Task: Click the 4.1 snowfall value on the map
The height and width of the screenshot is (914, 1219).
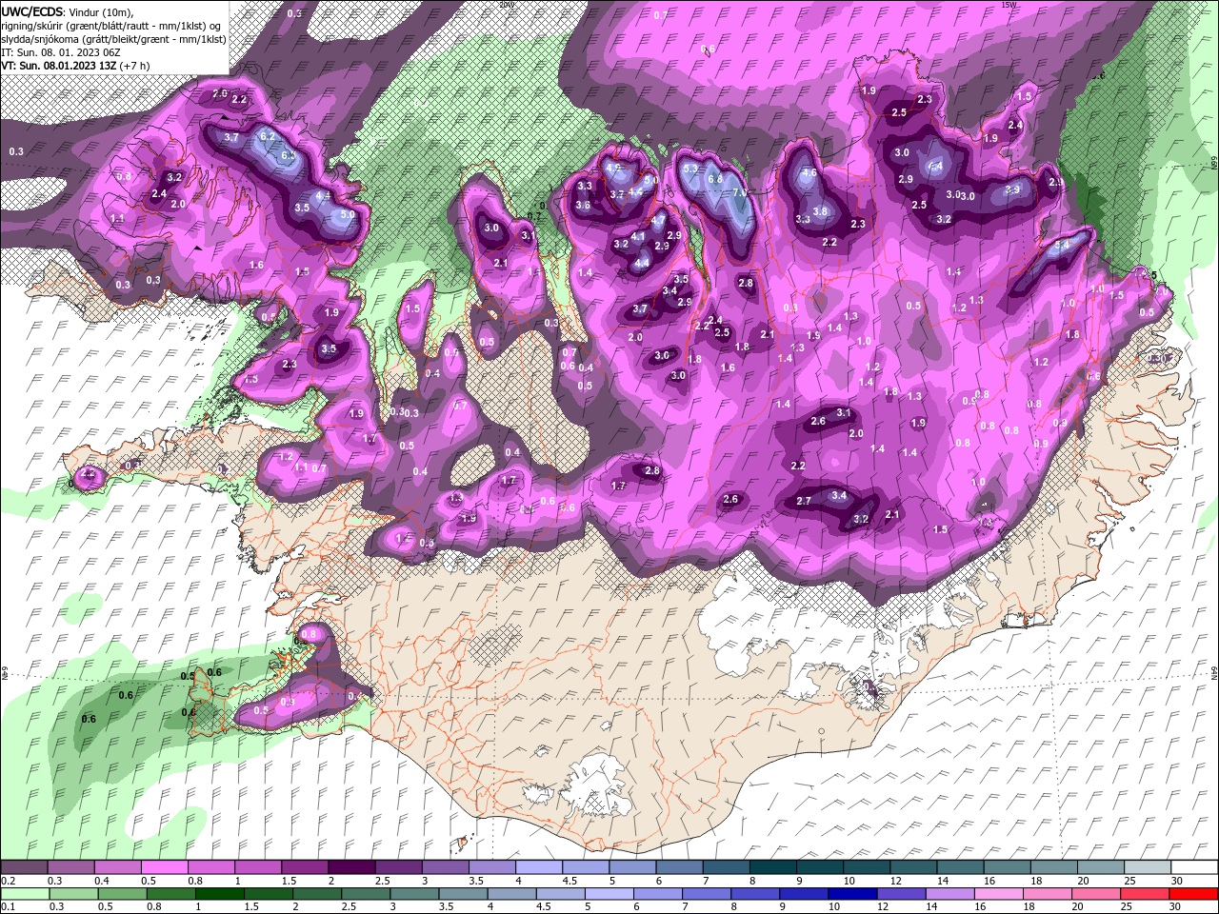Action: coord(638,236)
